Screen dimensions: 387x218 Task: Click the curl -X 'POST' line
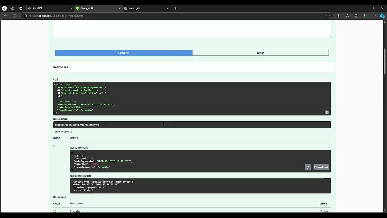(x=65, y=85)
